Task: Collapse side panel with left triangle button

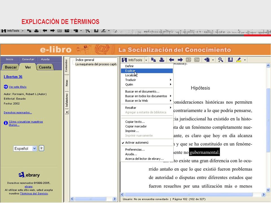Action: [67, 112]
